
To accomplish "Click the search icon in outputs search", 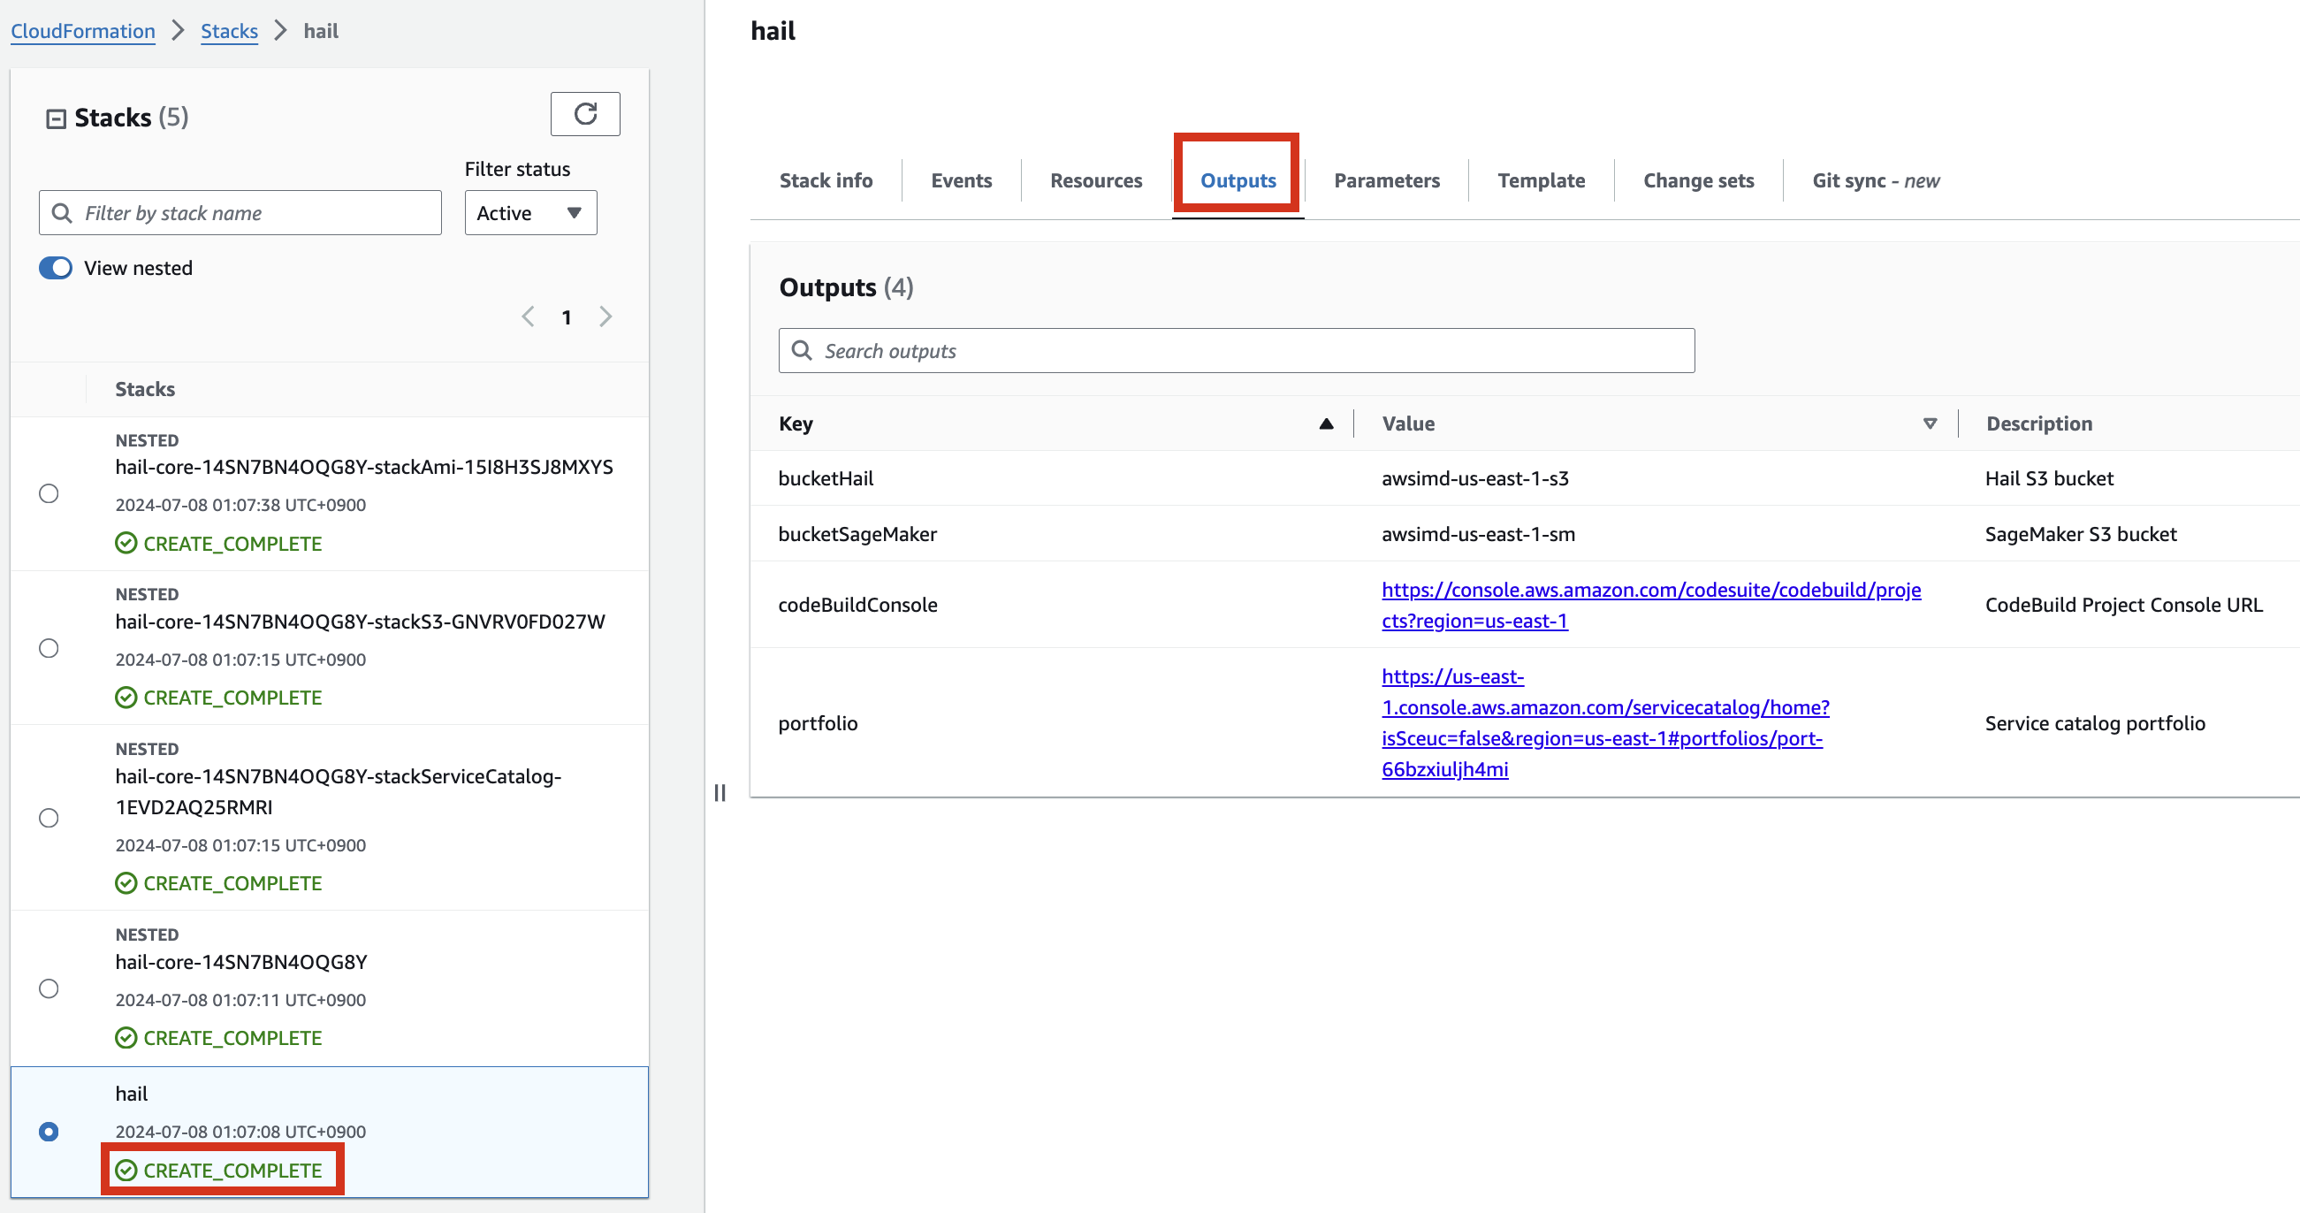I will click(x=802, y=351).
